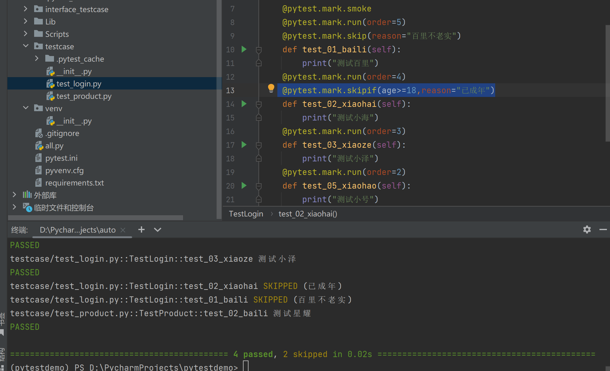Run test_03_xiaoze via gutter arrow
The image size is (610, 371).
coord(244,145)
